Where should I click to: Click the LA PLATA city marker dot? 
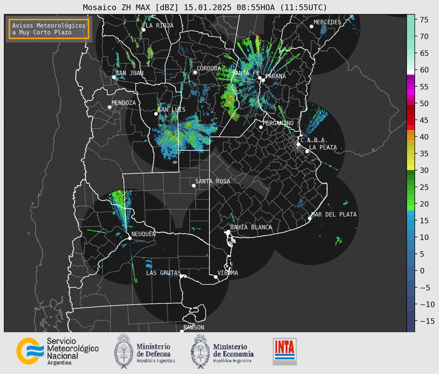pos(307,151)
